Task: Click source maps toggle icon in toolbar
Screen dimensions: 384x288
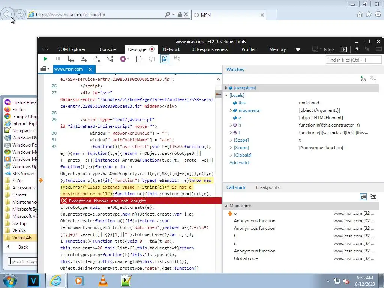Action: pyautogui.click(x=177, y=59)
